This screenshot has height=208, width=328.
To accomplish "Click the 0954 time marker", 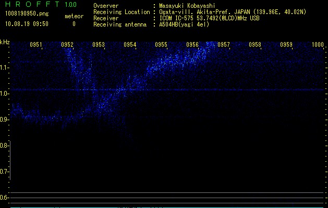I will coord(130,44).
